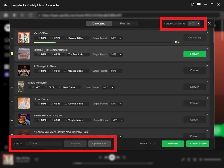Click Convert for A Stranger In Town
Viewport: 224px width, 168px height.
(195, 71)
